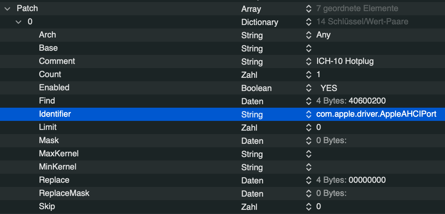Screen dimensions: 445x214
Task: Select the MinKernel key row
Action: coord(58,167)
